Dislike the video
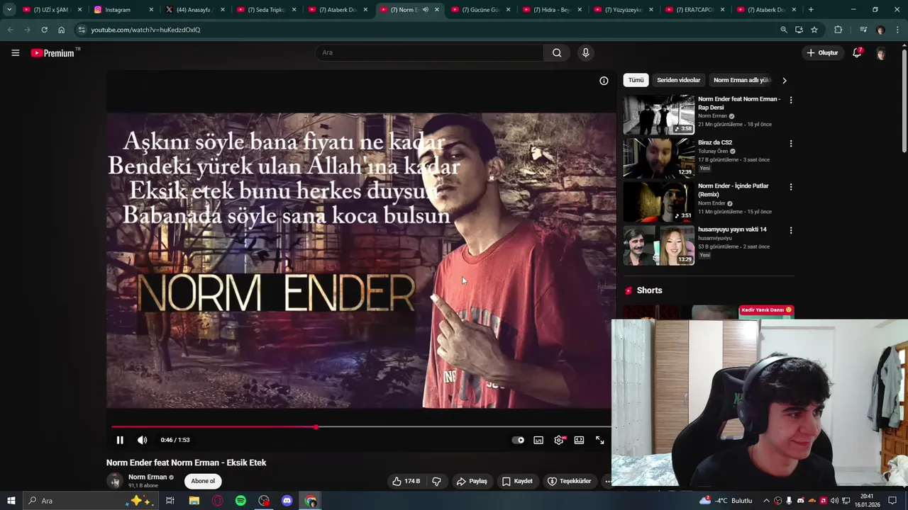 pos(436,481)
